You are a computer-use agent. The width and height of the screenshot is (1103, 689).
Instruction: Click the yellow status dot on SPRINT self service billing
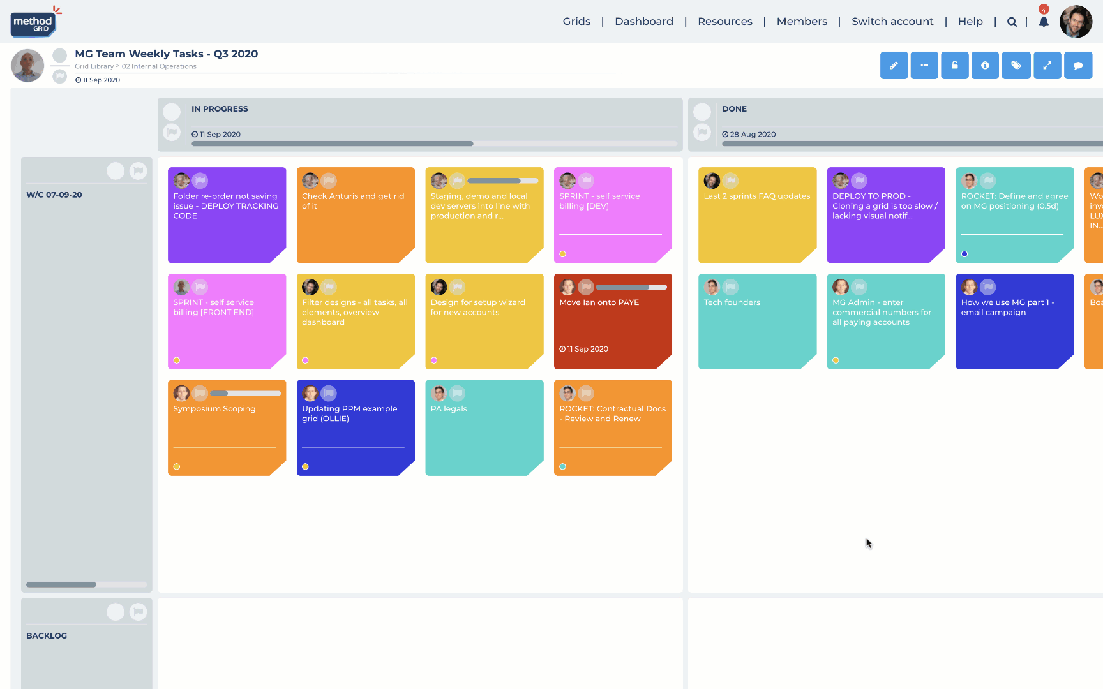[562, 253]
